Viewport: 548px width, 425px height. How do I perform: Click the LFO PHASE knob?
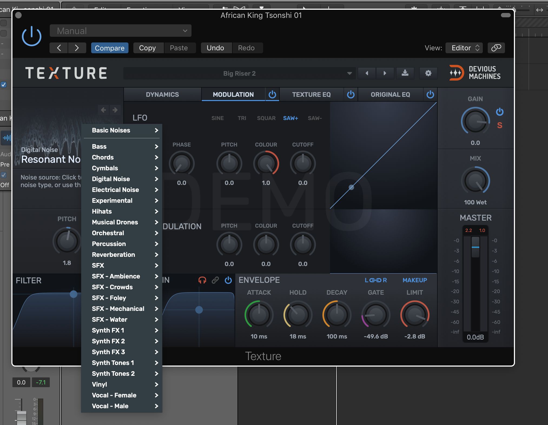click(x=181, y=164)
